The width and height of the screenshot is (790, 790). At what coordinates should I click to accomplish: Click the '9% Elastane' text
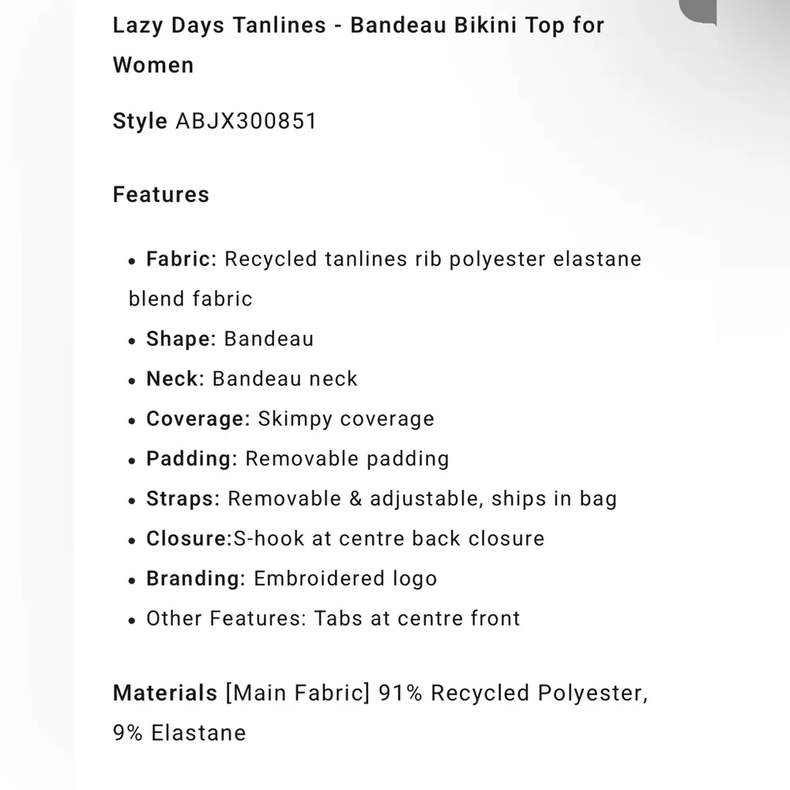coord(179,732)
